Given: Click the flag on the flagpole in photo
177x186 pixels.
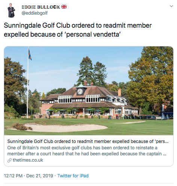Looking at the screenshot, I should pos(30,55).
